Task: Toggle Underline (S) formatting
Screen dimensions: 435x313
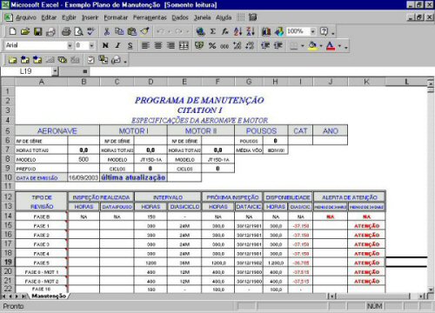Action: (130, 45)
